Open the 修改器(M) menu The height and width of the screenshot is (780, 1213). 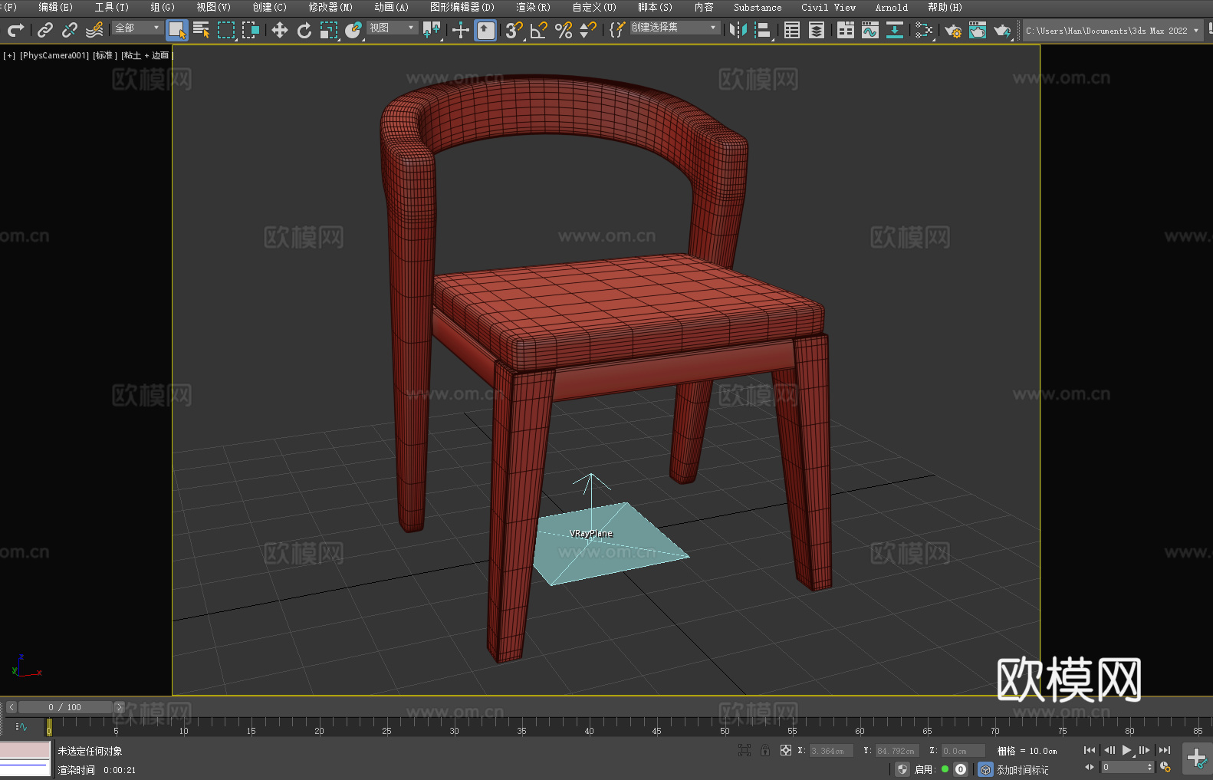330,7
